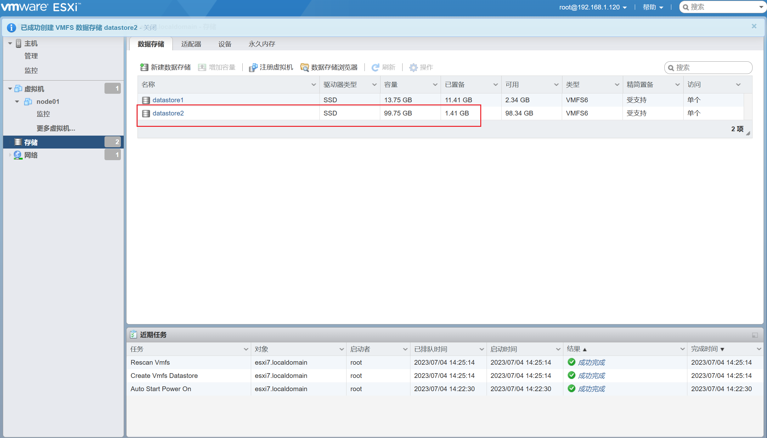Viewport: 767px width, 438px height.
Task: Open the Auto Start Power On result link
Action: pyautogui.click(x=591, y=389)
